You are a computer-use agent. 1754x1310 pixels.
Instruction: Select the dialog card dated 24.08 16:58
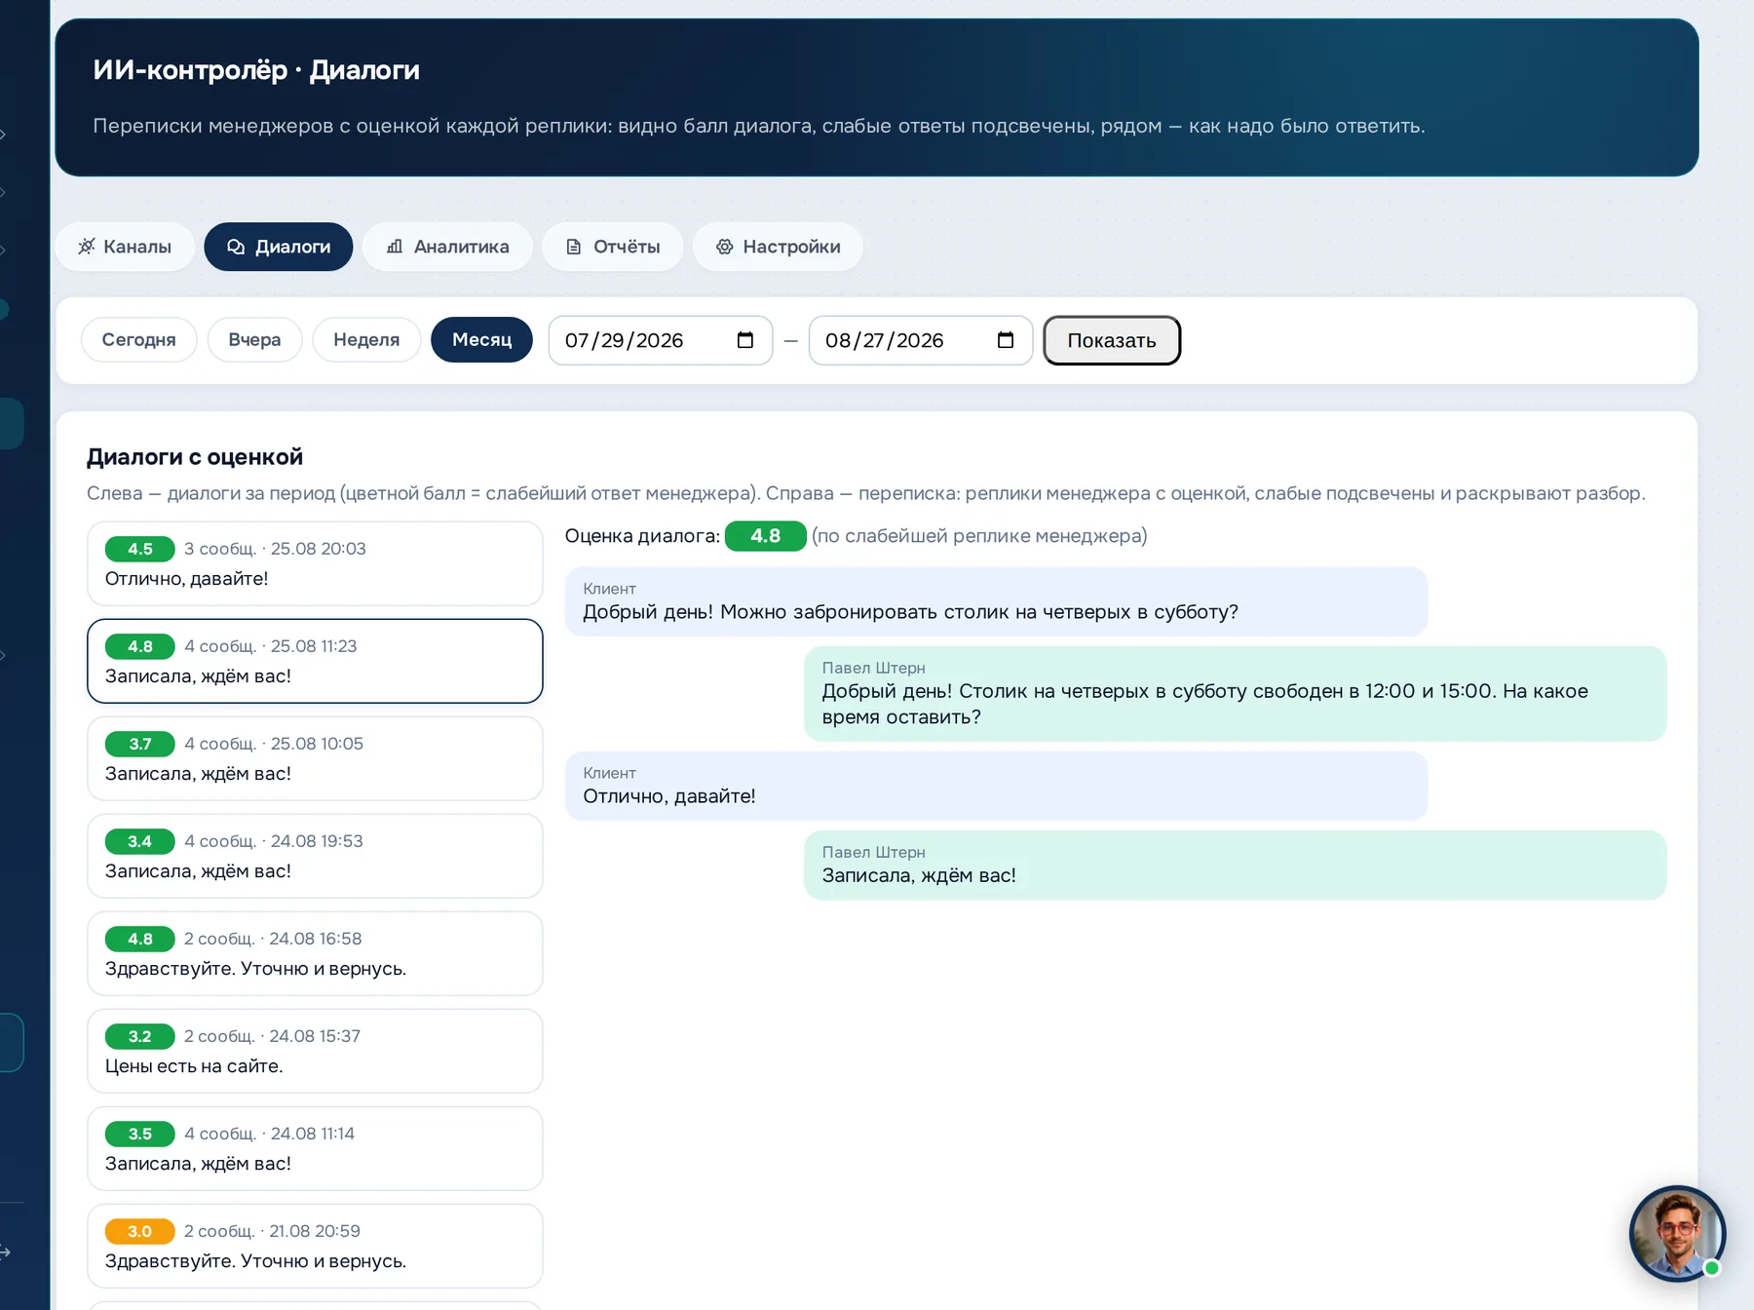click(315, 953)
